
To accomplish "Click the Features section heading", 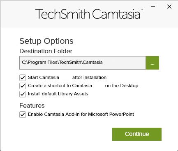I will coord(32,106).
